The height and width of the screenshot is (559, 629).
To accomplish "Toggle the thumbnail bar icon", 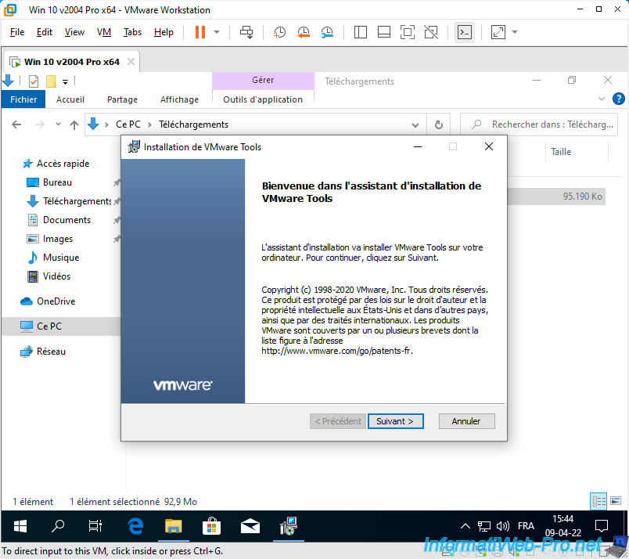I will [x=384, y=32].
